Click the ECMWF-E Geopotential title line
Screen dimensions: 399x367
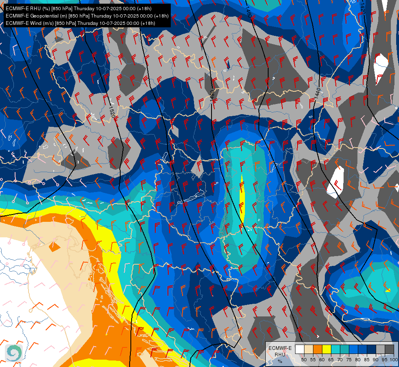click(x=87, y=16)
